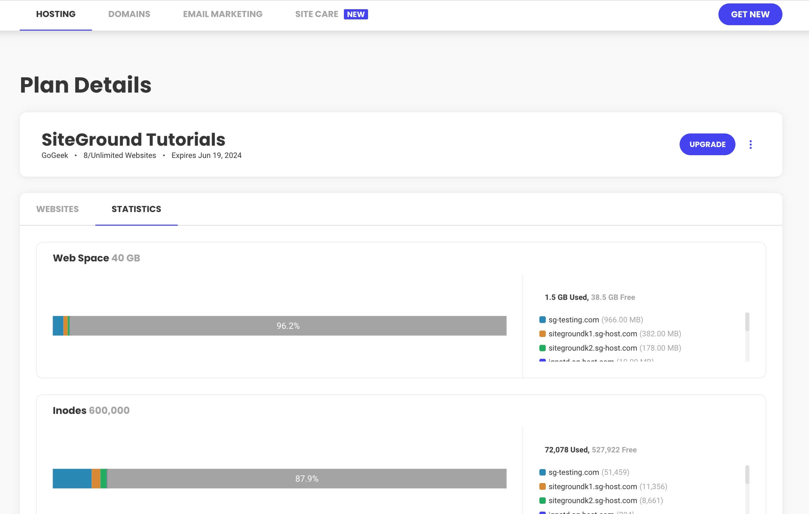Click the Web Space 40 GB heading
Viewport: 809px width, 514px height.
click(x=96, y=258)
